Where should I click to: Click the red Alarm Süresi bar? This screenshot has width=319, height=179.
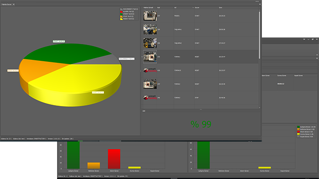(114, 159)
